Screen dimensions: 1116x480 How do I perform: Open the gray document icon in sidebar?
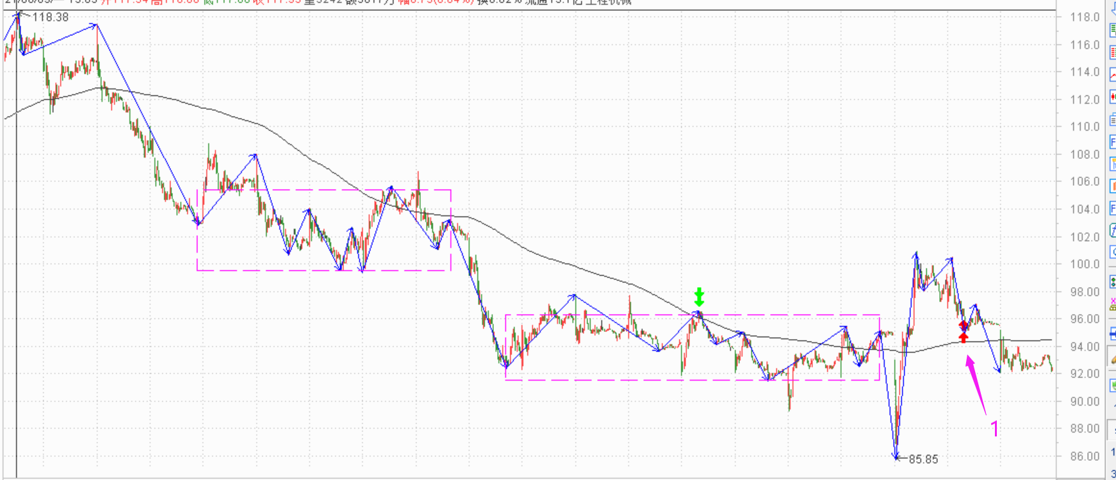pyautogui.click(x=1112, y=120)
